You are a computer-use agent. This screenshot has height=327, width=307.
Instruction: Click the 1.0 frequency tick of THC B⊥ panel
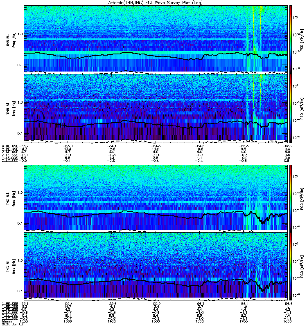coord(20,193)
